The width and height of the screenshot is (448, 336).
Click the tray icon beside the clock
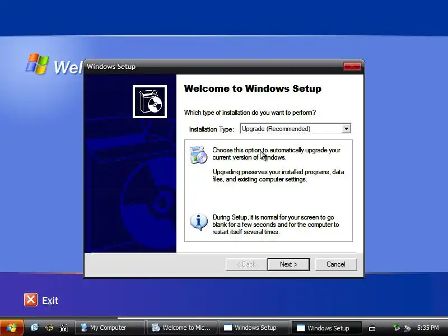coord(408,328)
